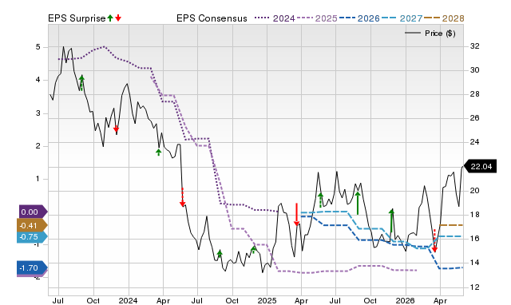Click the 22.04 current price badge
The width and height of the screenshot is (511, 305).
click(480, 167)
